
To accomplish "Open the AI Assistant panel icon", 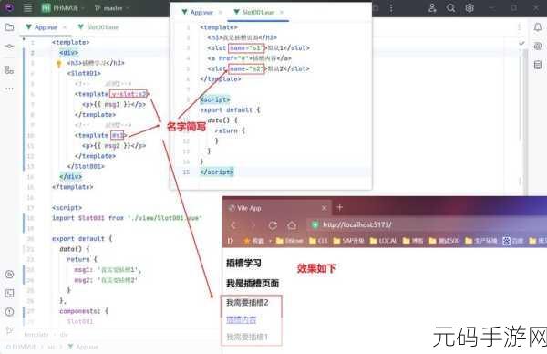I will pos(538,47).
